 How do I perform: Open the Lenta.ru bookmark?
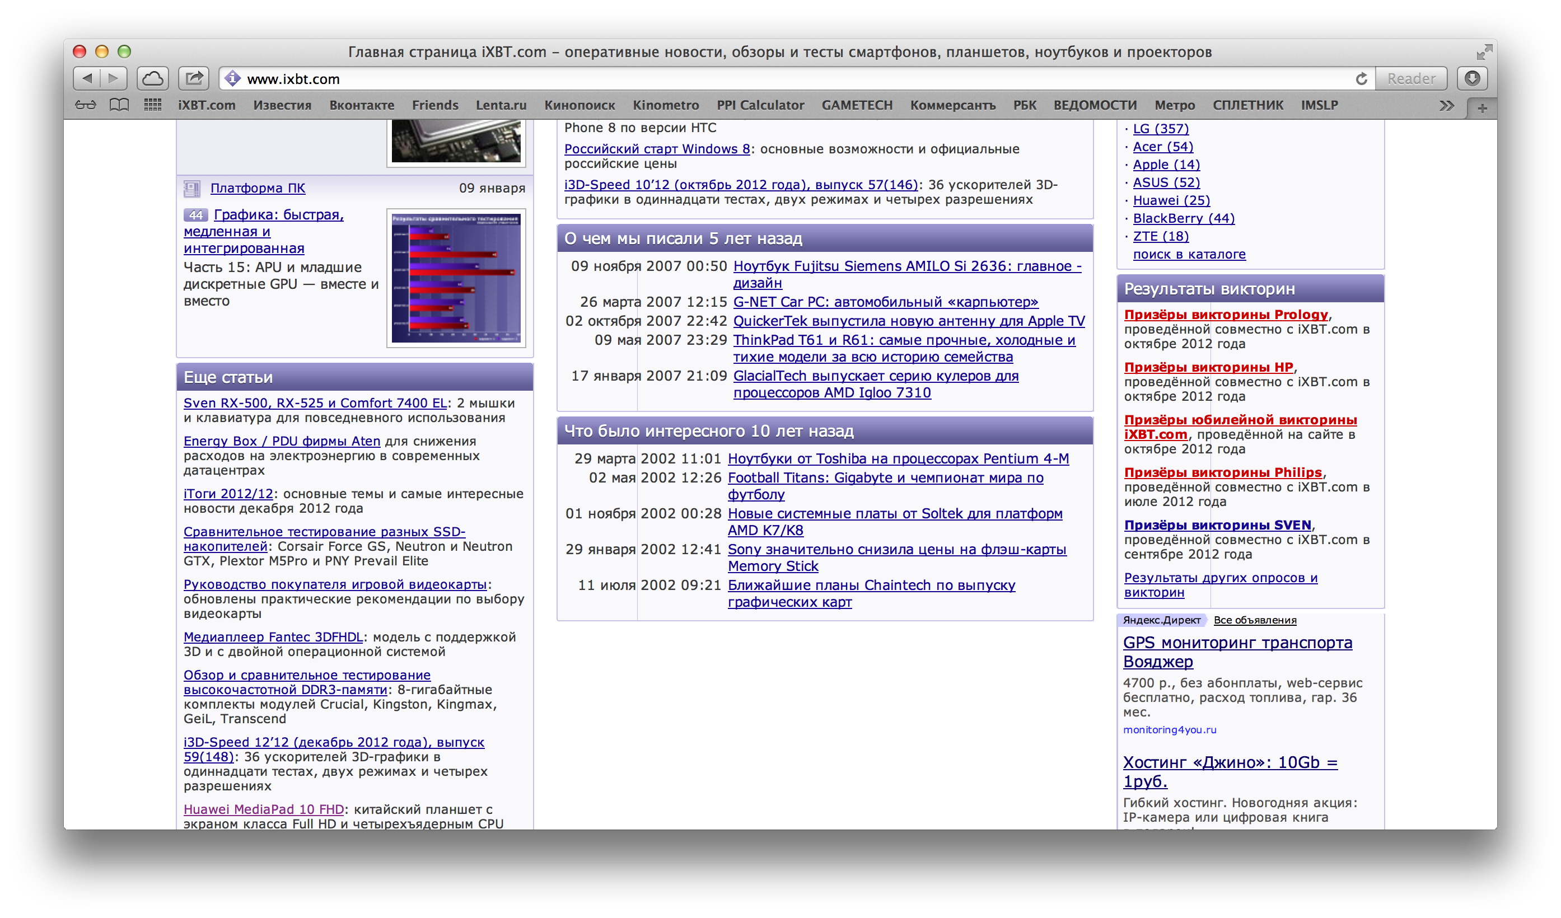point(501,105)
